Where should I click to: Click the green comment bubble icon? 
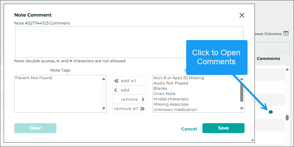(x=270, y=112)
